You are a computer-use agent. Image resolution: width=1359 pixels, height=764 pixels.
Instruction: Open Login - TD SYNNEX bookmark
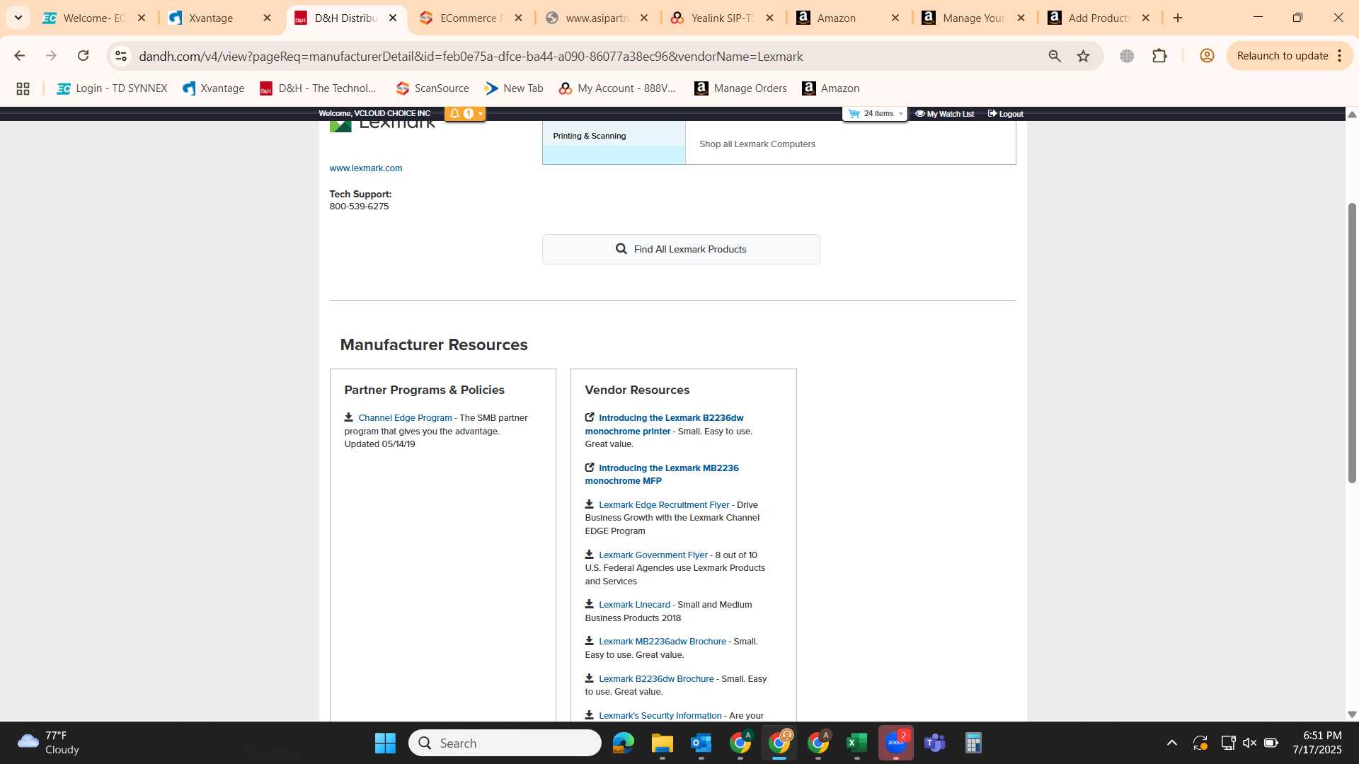[x=112, y=88]
